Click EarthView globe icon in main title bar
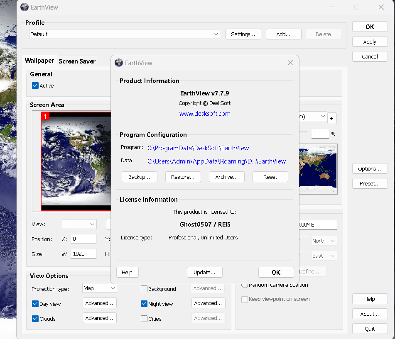The width and height of the screenshot is (395, 339). pos(25,7)
